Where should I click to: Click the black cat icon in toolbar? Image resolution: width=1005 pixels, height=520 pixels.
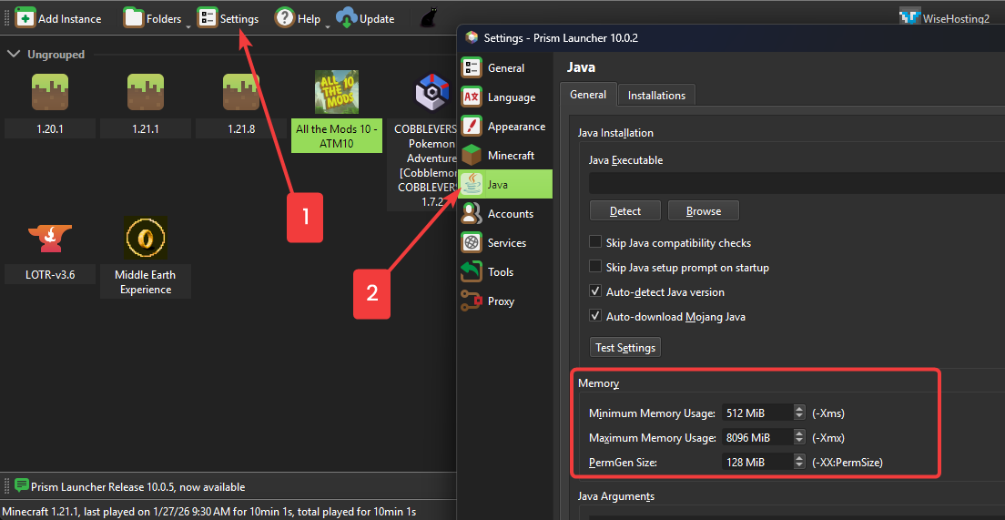428,18
